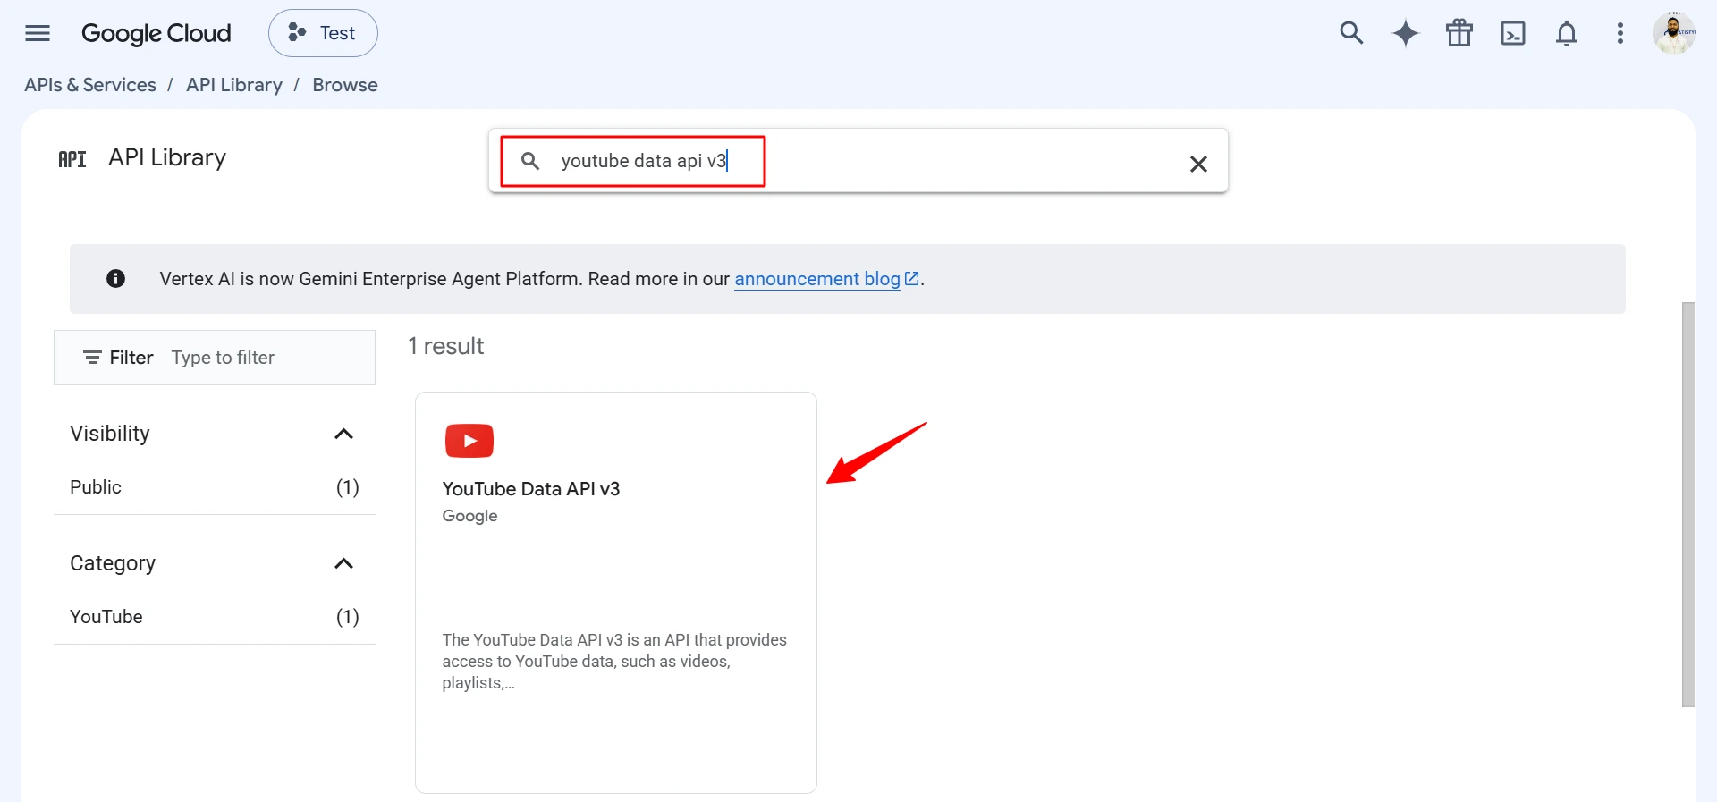The image size is (1717, 802).
Task: Click the header search magnifier icon
Action: point(1351,33)
